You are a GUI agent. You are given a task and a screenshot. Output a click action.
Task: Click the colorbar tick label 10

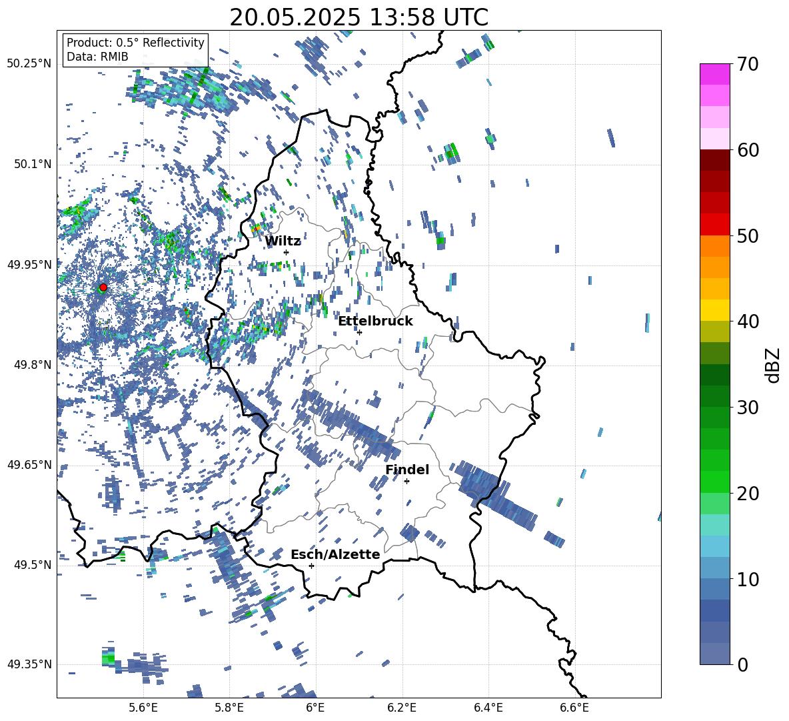click(748, 579)
